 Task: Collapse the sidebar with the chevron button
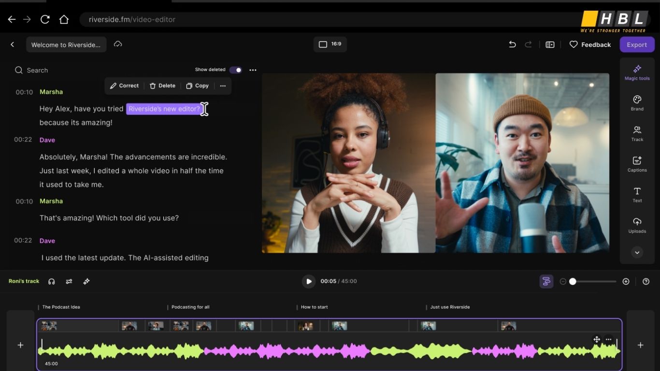pyautogui.click(x=637, y=252)
